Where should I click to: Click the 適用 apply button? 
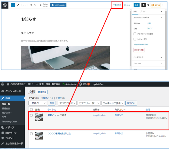(52, 103)
